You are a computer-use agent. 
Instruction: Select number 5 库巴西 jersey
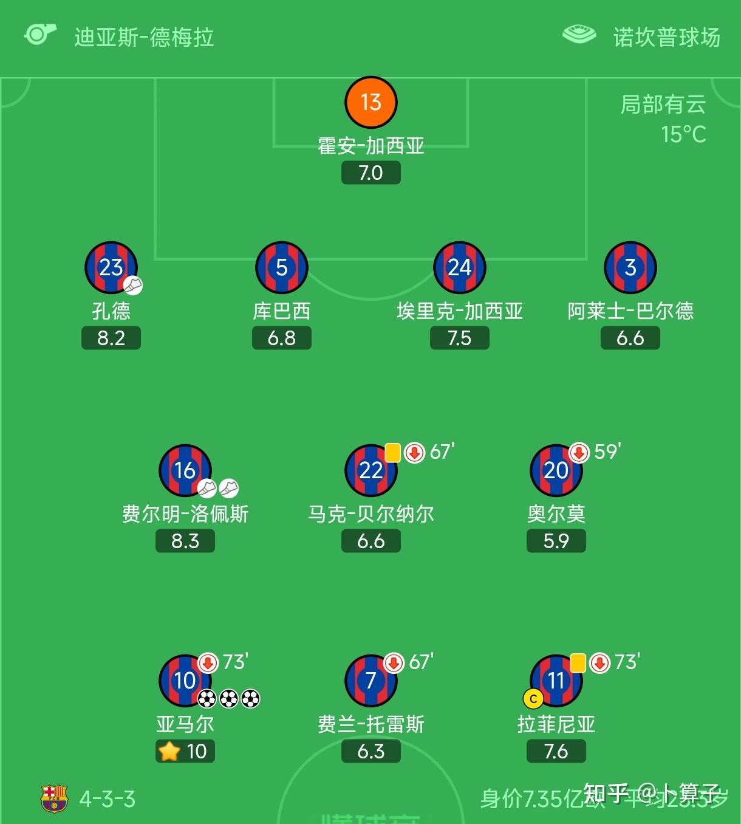[281, 267]
